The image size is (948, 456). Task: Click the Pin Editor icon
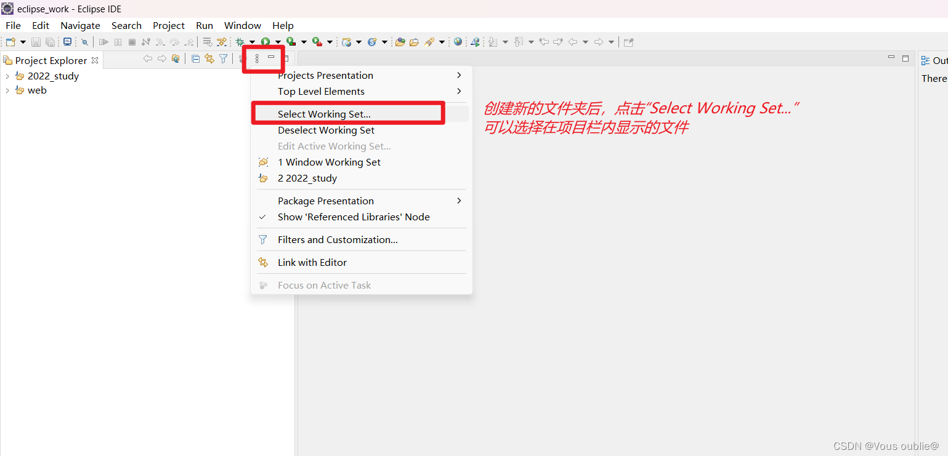point(628,42)
